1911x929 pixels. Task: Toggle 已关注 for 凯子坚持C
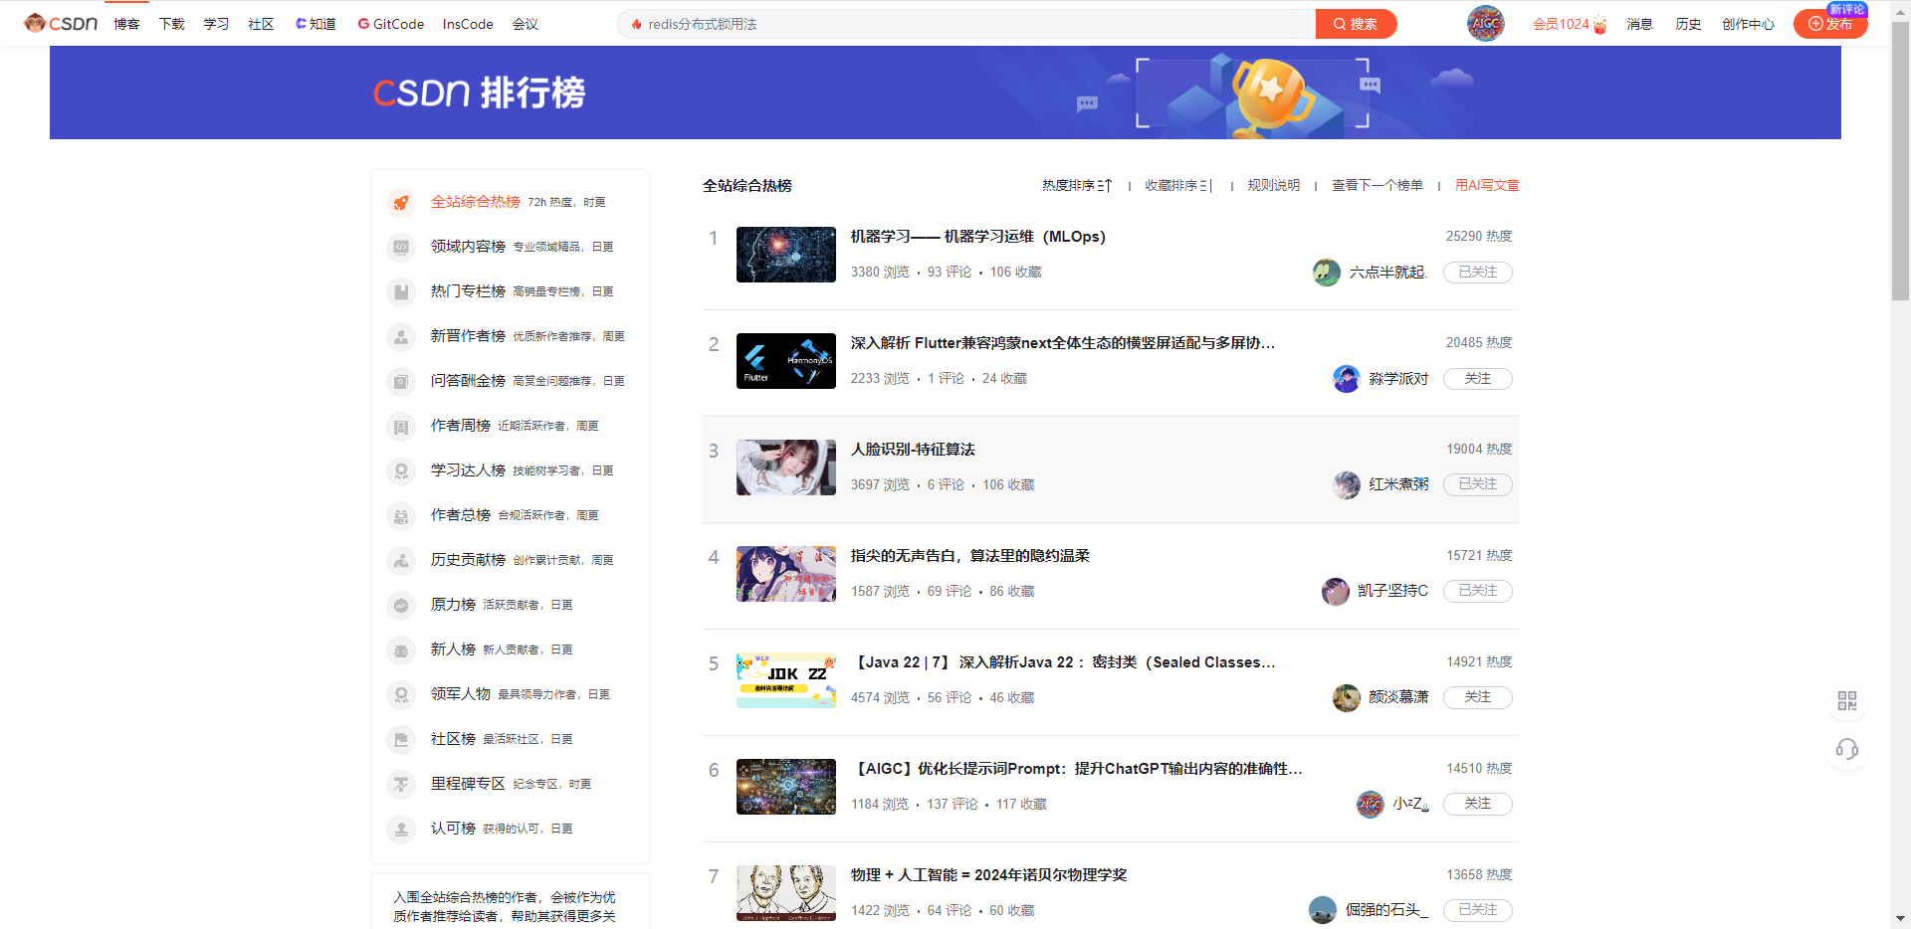(x=1478, y=591)
